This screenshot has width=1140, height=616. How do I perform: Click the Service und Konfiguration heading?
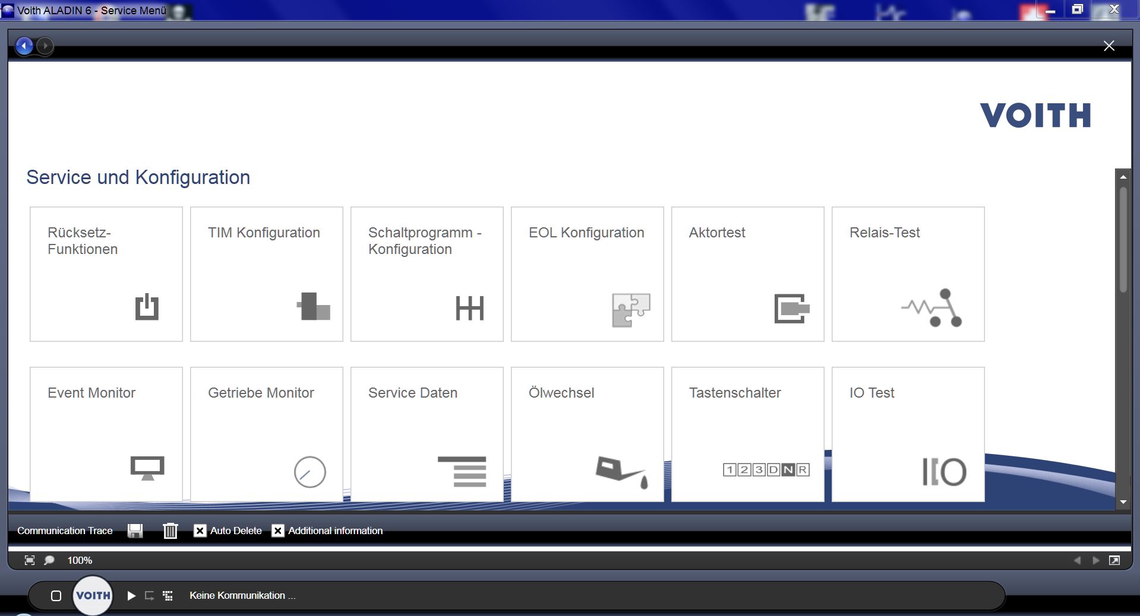point(138,177)
